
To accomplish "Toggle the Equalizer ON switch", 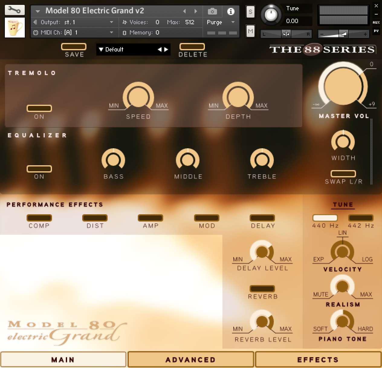I will tap(39, 169).
